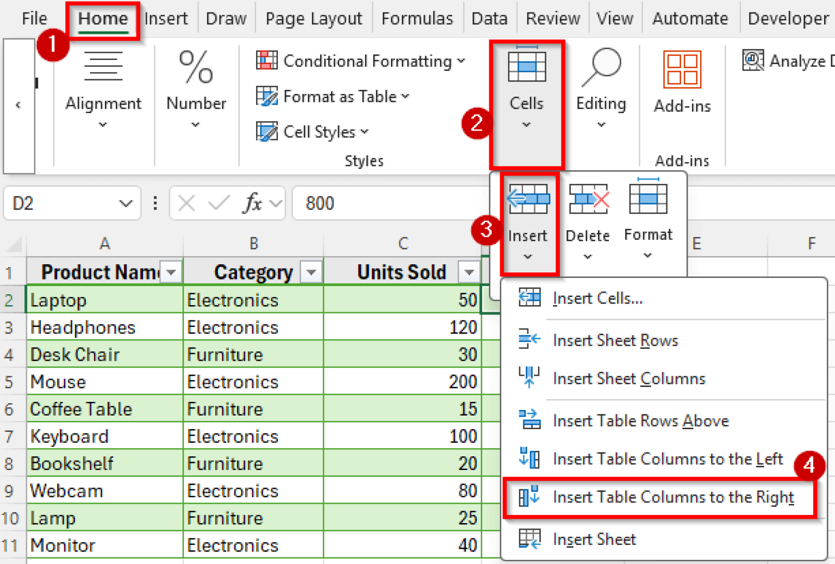835x564 pixels.
Task: Open the Developer tab
Action: pyautogui.click(x=787, y=18)
